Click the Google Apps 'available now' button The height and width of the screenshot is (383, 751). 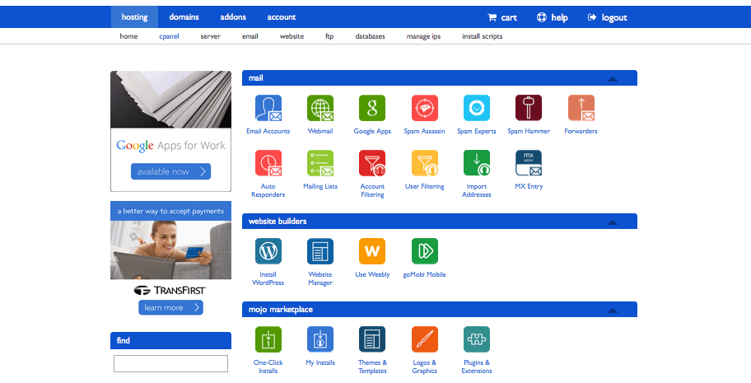pos(170,171)
